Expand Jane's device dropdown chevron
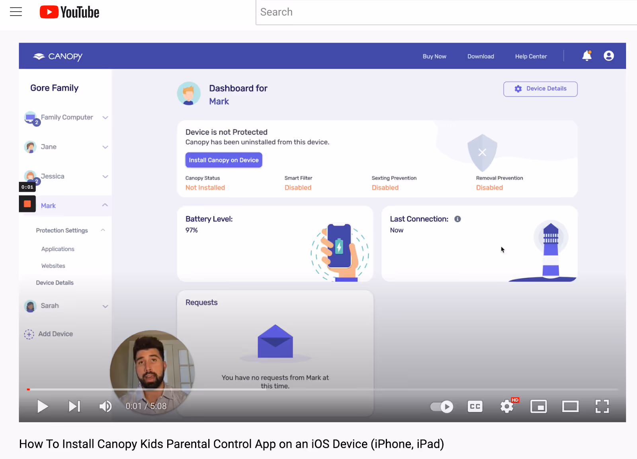The height and width of the screenshot is (459, 637). pyautogui.click(x=105, y=147)
